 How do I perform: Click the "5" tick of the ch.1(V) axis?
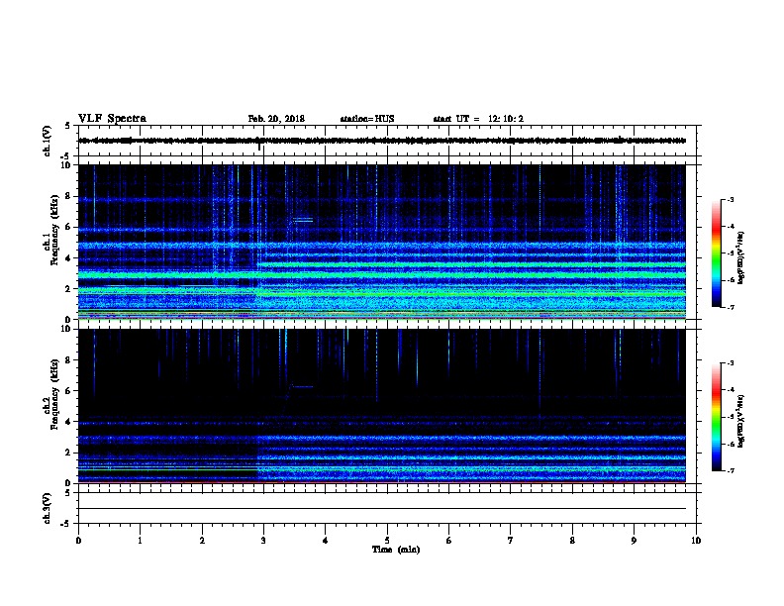pyautogui.click(x=67, y=126)
